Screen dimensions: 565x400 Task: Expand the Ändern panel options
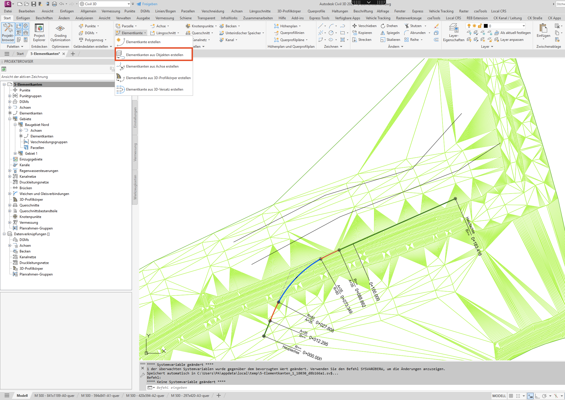[x=396, y=47]
